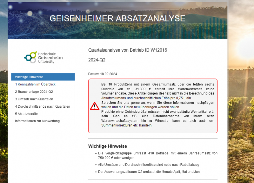Navigate to Umsatz nach Quartalen
This screenshot has height=183, width=254.
tap(34, 99)
